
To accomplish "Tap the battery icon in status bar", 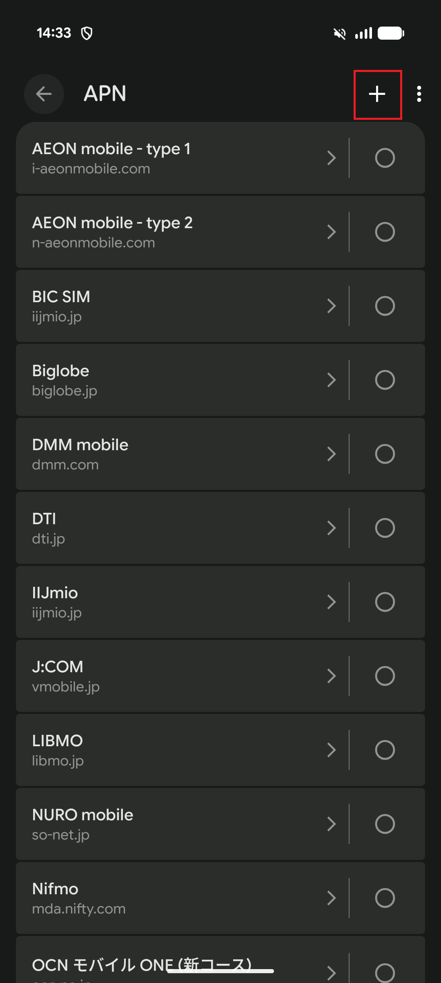I will [x=391, y=33].
